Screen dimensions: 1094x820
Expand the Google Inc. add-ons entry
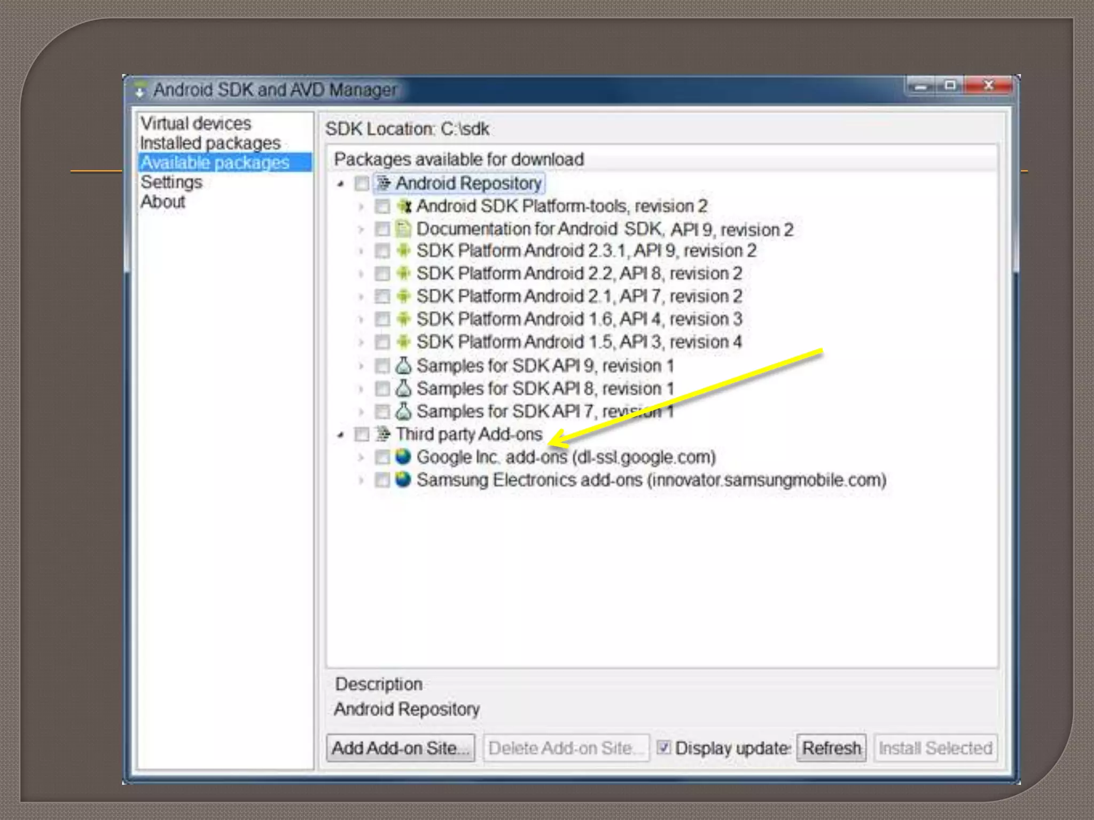pos(361,458)
